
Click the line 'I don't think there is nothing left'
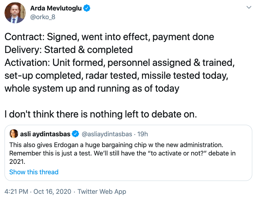click(x=100, y=114)
